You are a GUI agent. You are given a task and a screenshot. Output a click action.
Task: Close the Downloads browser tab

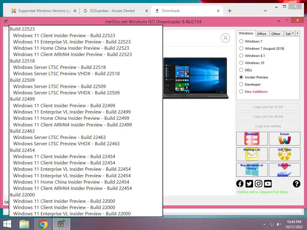coord(218,11)
